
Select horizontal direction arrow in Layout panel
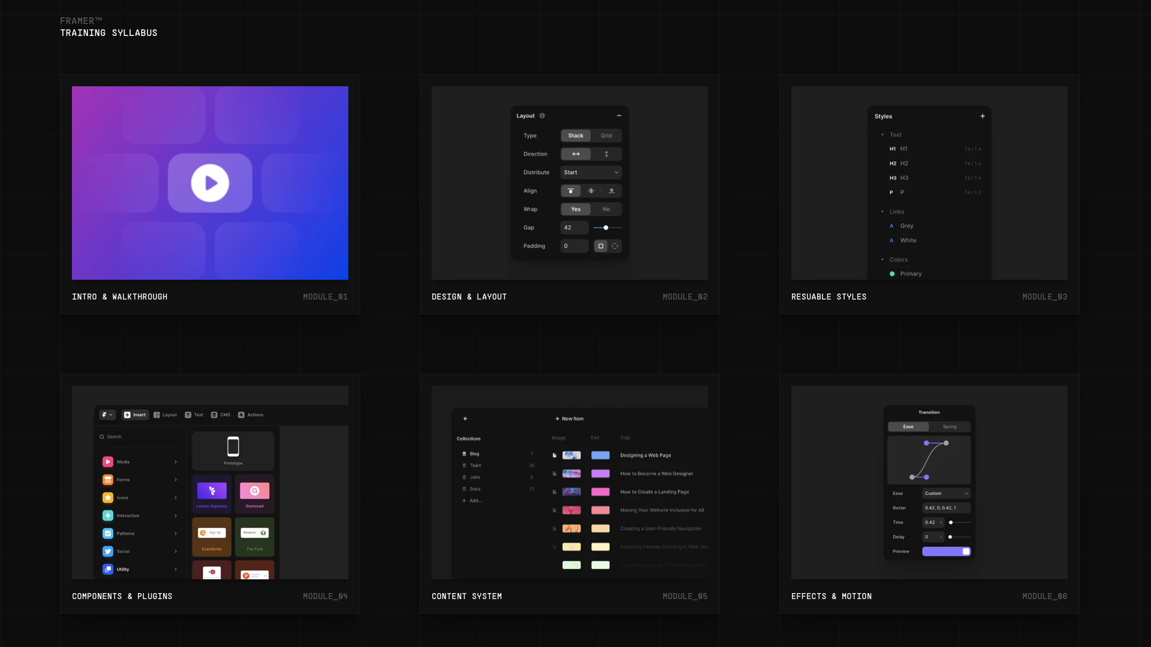point(575,154)
